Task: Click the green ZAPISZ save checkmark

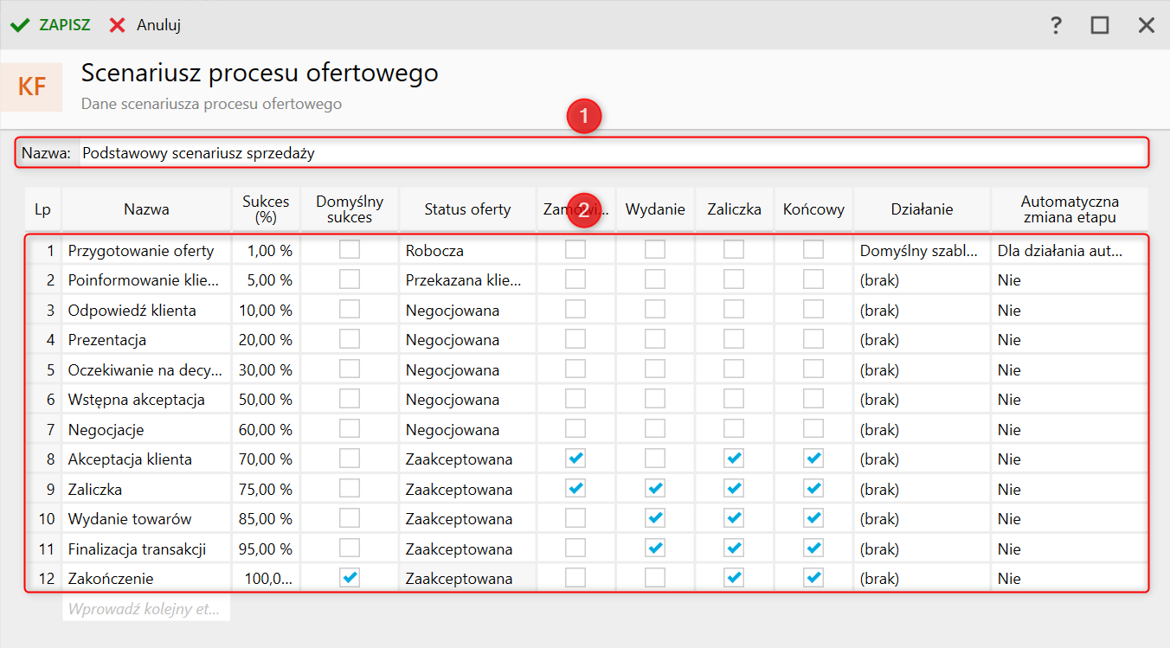Action: (x=20, y=25)
